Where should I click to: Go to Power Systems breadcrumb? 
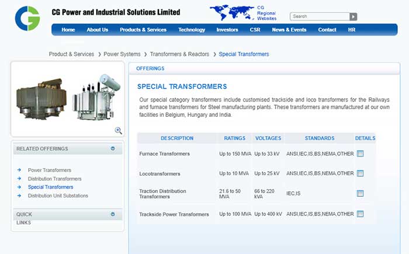[x=122, y=54]
